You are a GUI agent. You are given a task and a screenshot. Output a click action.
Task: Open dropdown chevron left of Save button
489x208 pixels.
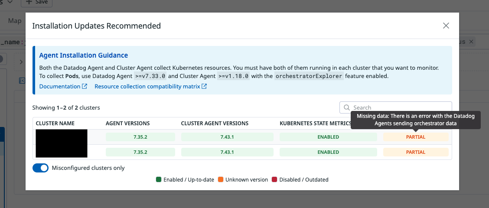coord(10,2)
